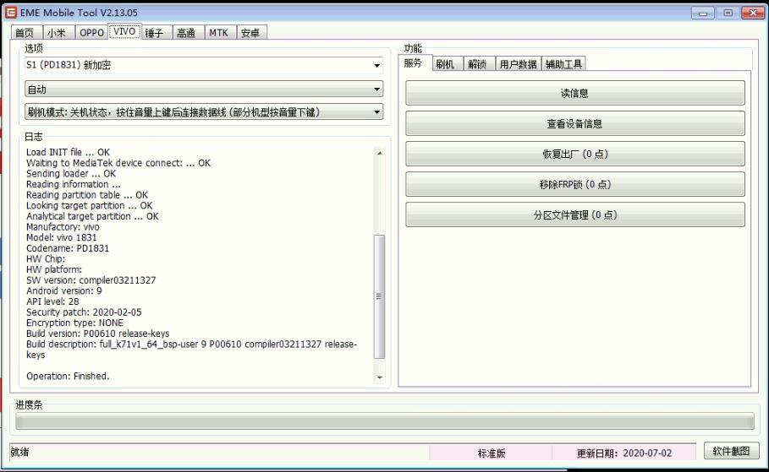Switch to the 辅助工具 function tab
The image size is (769, 472).
(564, 64)
